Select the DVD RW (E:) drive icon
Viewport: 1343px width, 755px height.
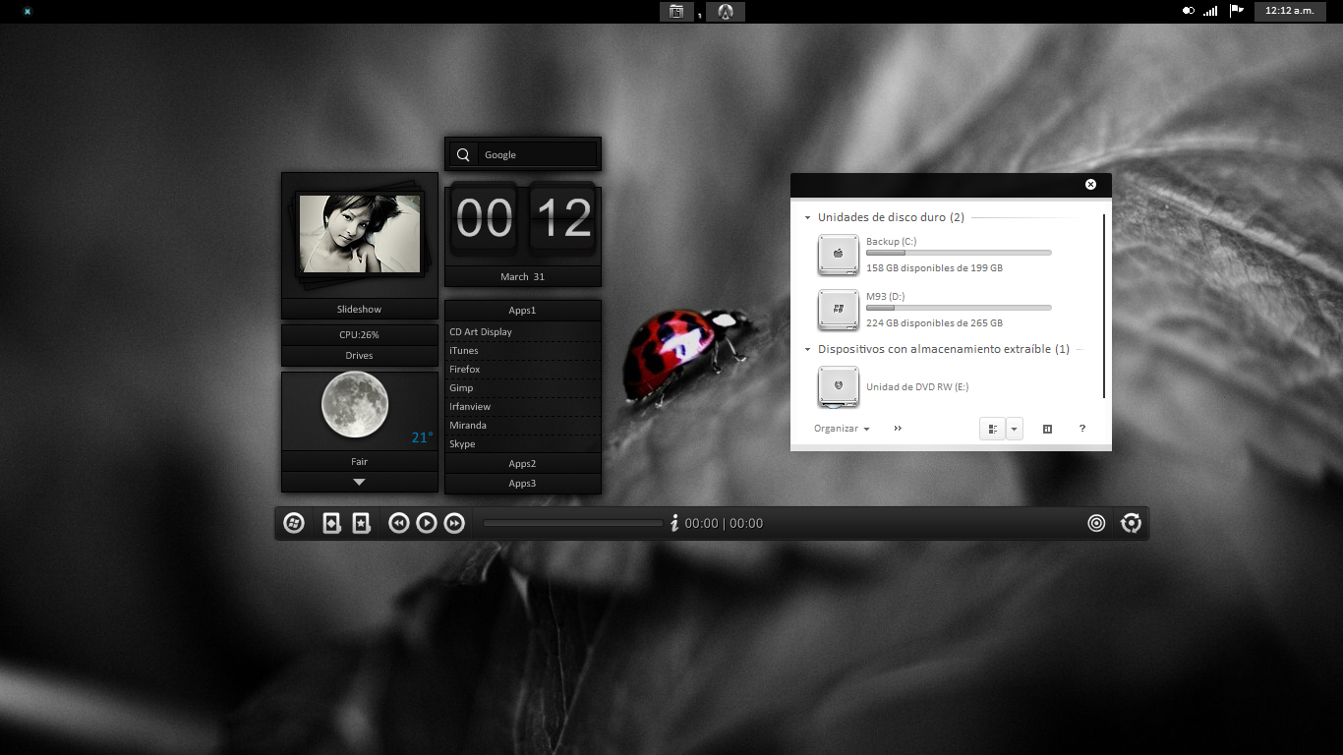pyautogui.click(x=839, y=386)
